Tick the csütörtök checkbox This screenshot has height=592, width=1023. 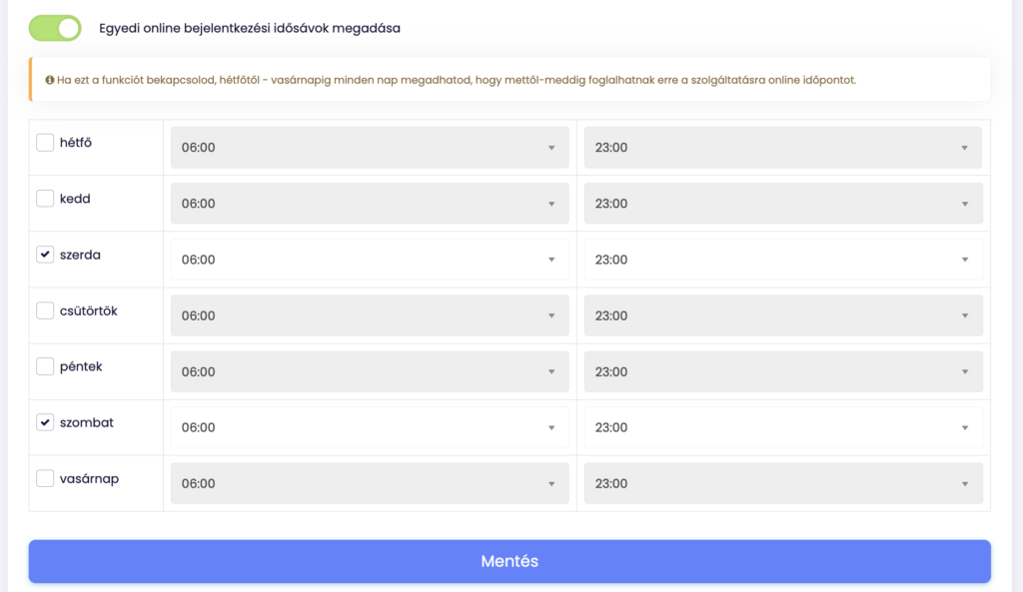45,310
